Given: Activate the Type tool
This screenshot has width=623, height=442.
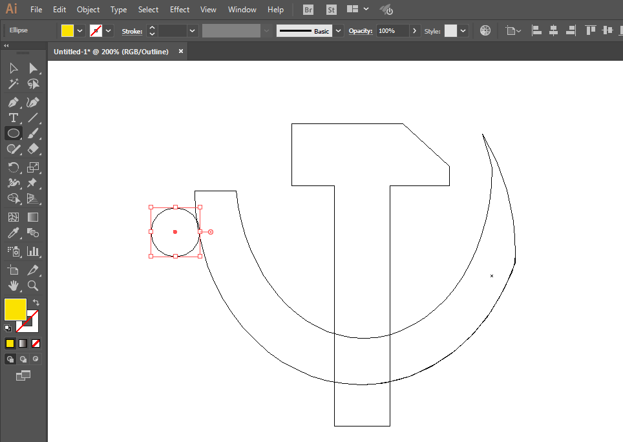Looking at the screenshot, I should (x=14, y=118).
